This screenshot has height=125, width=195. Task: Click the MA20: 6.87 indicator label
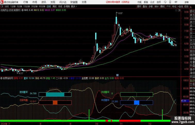[x=50, y=10]
